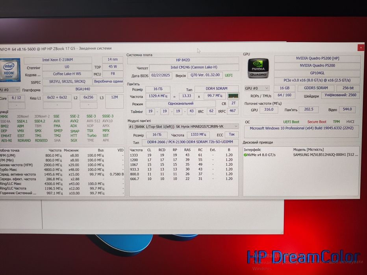
Task: Click the NVIDIA Quadro P5200 [HP] field
Action: tap(317, 59)
